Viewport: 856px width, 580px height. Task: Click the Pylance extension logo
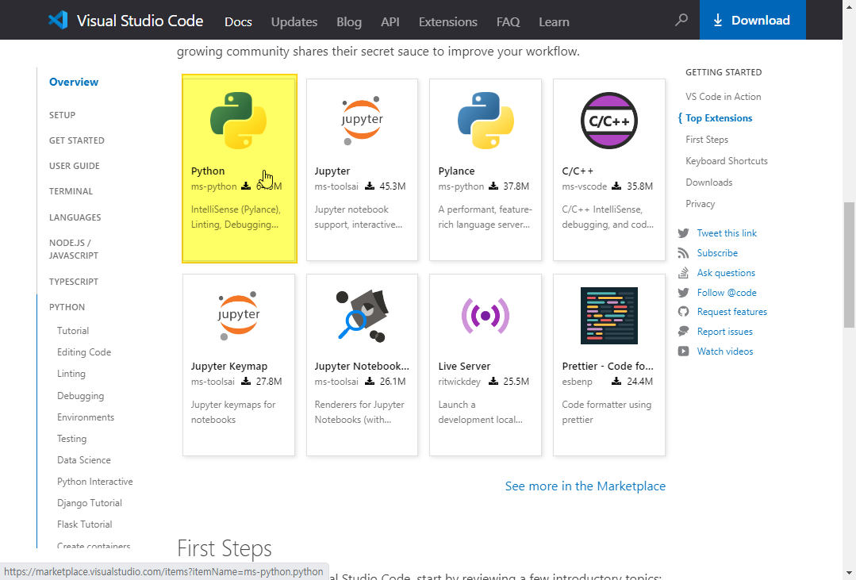(486, 120)
